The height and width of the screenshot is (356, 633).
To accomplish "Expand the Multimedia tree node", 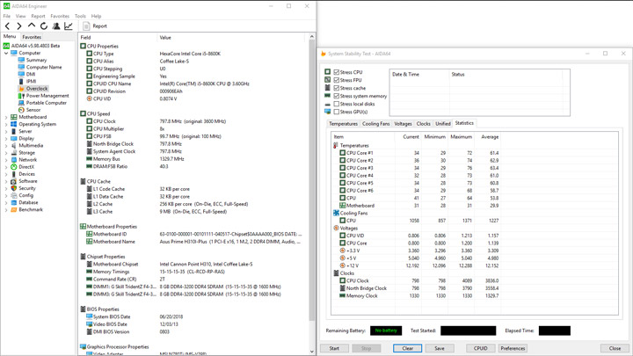I will coord(6,145).
